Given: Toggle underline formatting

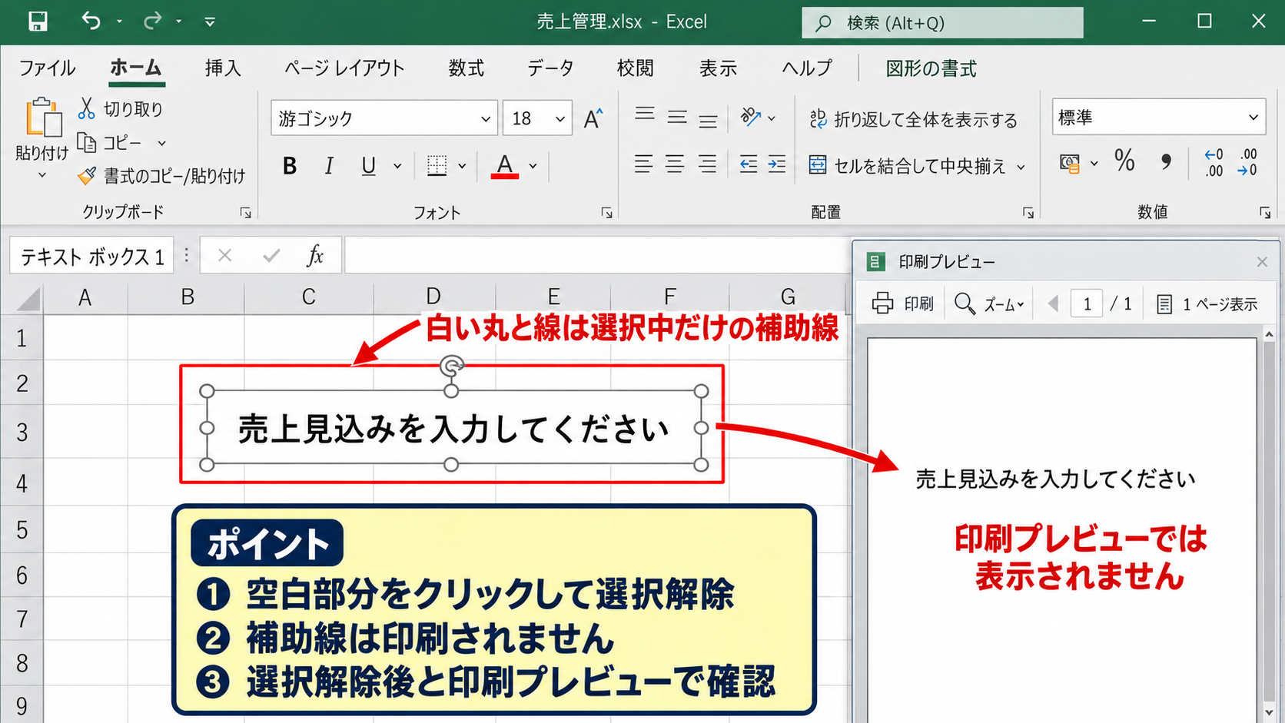Looking at the screenshot, I should (369, 165).
